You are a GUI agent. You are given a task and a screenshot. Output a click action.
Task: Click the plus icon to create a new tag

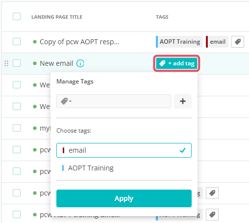[x=183, y=101]
